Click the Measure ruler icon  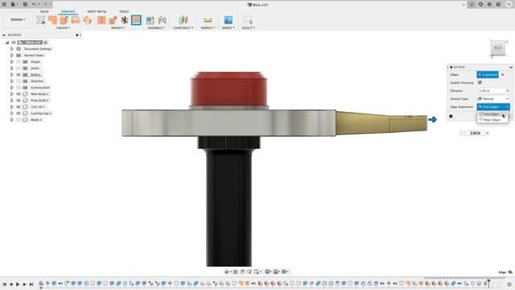(208, 20)
